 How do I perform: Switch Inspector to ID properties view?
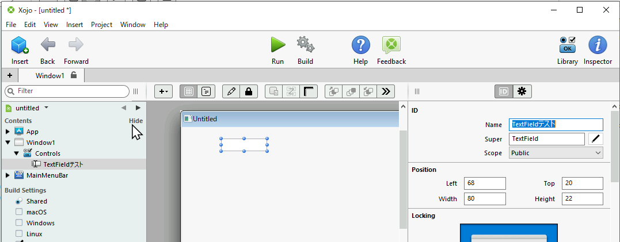504,91
